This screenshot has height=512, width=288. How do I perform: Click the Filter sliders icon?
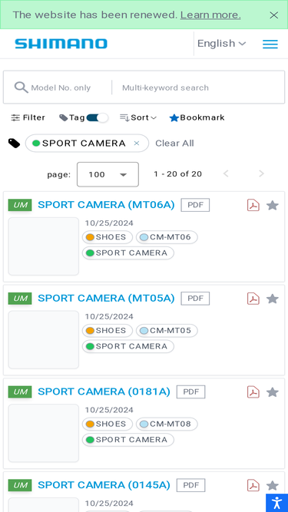pyautogui.click(x=15, y=117)
